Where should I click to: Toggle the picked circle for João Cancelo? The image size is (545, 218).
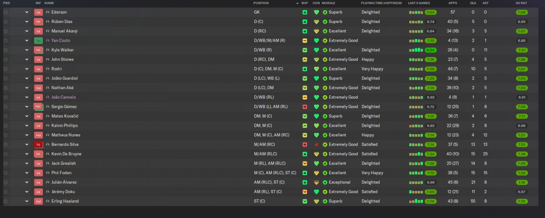tap(6, 97)
